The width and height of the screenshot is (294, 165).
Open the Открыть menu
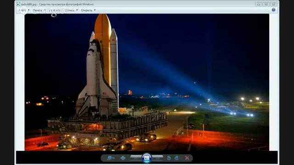[86, 10]
